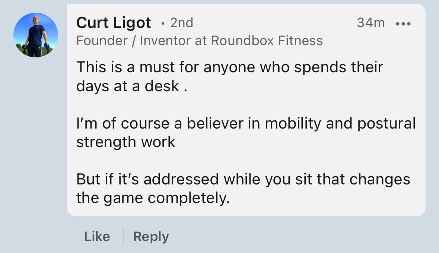This screenshot has width=439, height=253.
Task: Click the 'strength work' line
Action: click(126, 142)
